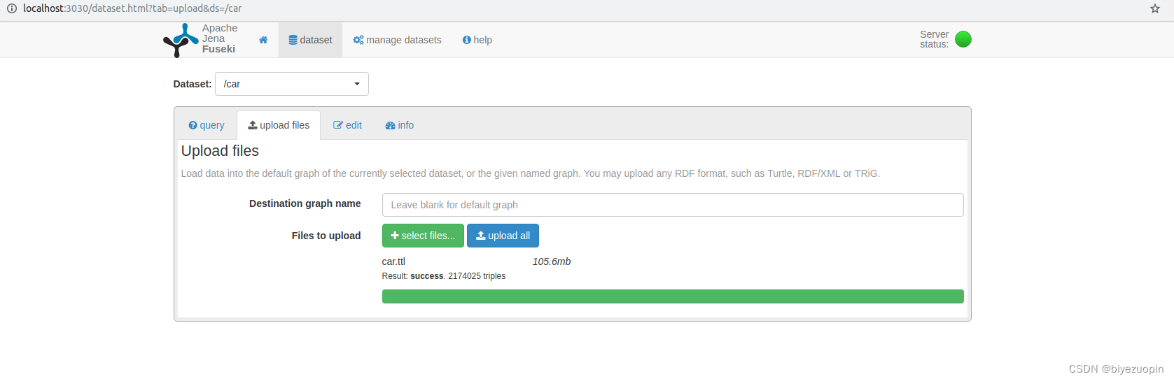The height and width of the screenshot is (381, 1174).
Task: Click the green upload progress bar
Action: (x=673, y=296)
